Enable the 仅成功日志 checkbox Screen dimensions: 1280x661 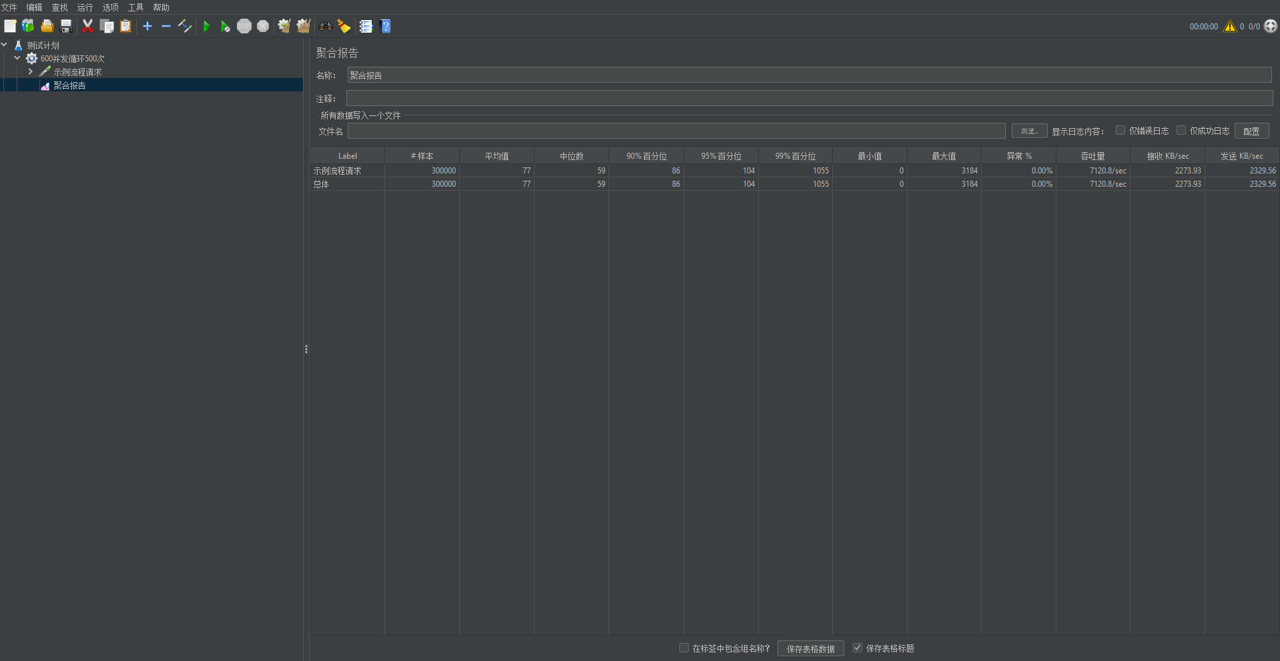click(1181, 131)
